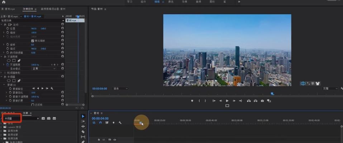Step back one frame in Program monitor
The width and height of the screenshot is (343, 143).
point(220,101)
